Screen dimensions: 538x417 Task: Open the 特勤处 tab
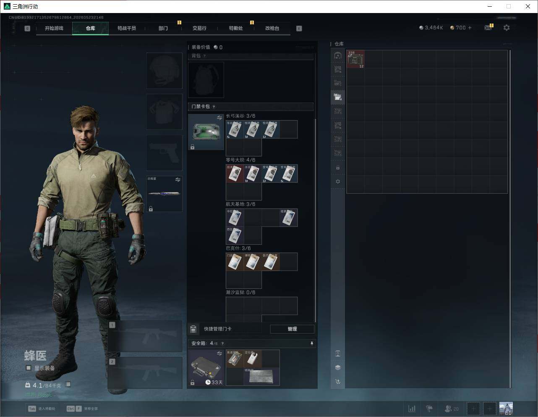pos(236,28)
